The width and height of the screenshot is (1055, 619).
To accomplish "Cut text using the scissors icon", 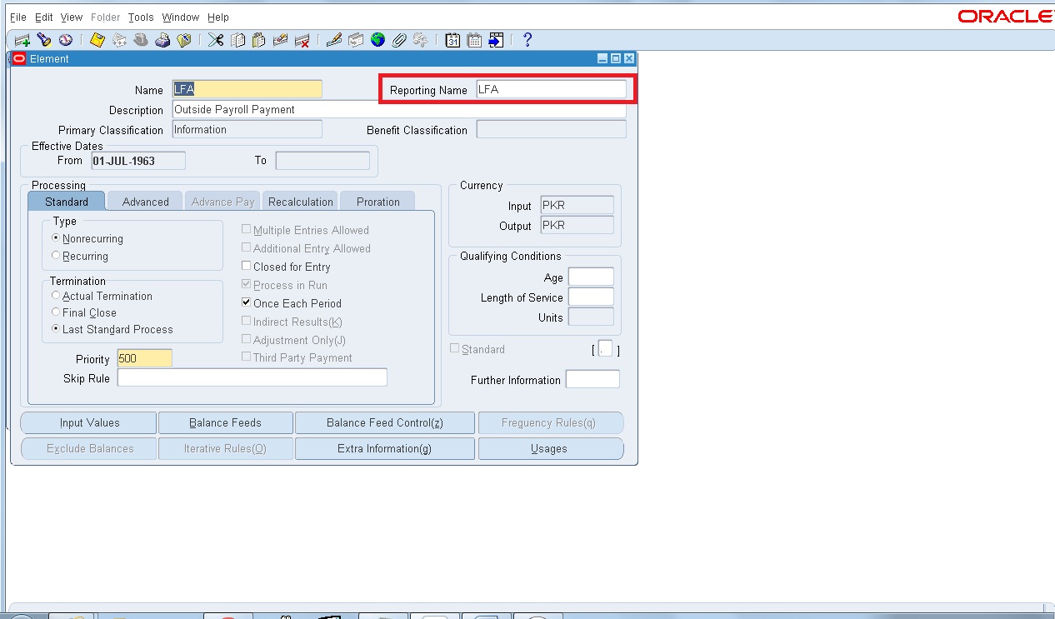I will [x=215, y=39].
